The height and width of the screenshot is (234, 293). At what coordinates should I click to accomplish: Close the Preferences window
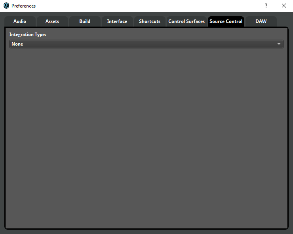284,6
